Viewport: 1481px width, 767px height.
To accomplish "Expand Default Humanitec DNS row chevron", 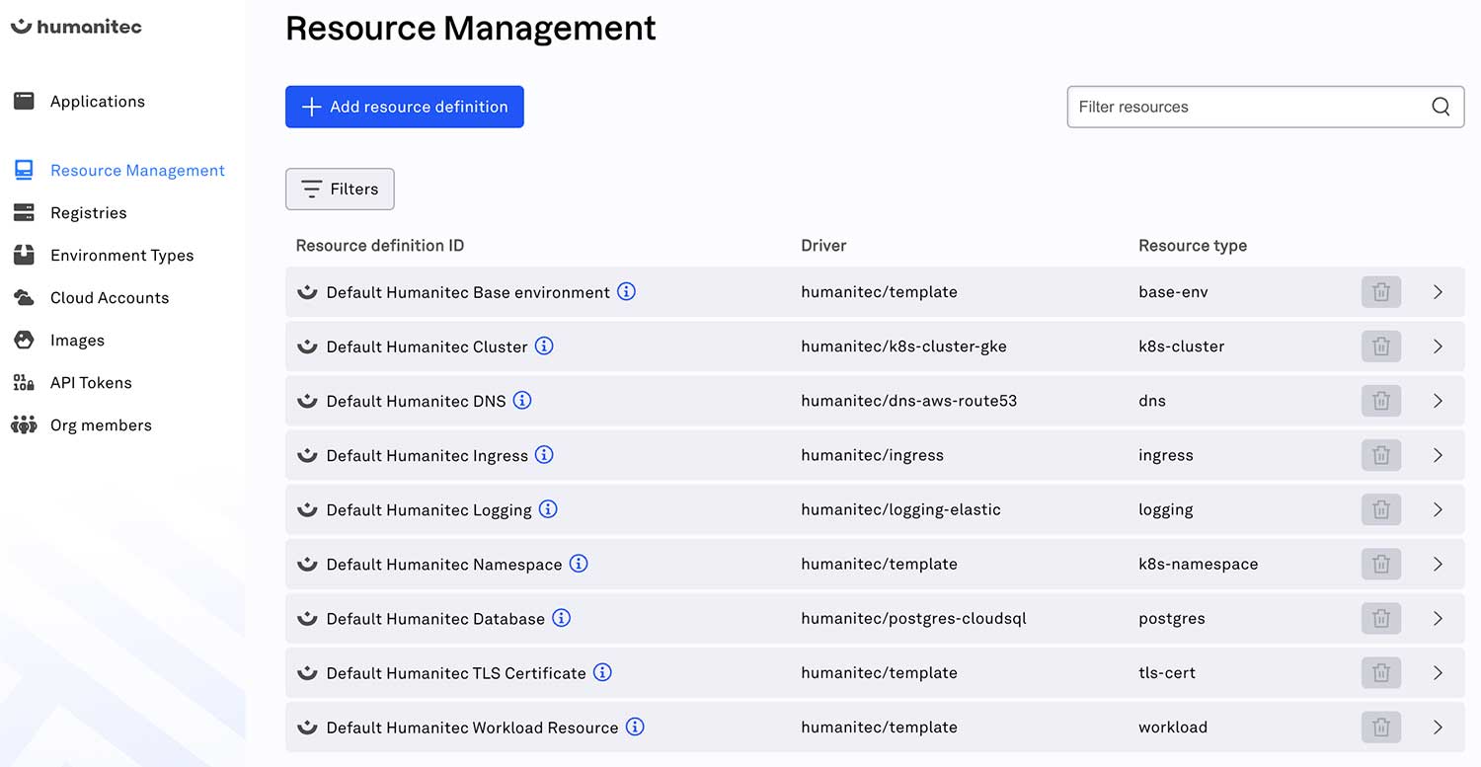I will point(1438,401).
